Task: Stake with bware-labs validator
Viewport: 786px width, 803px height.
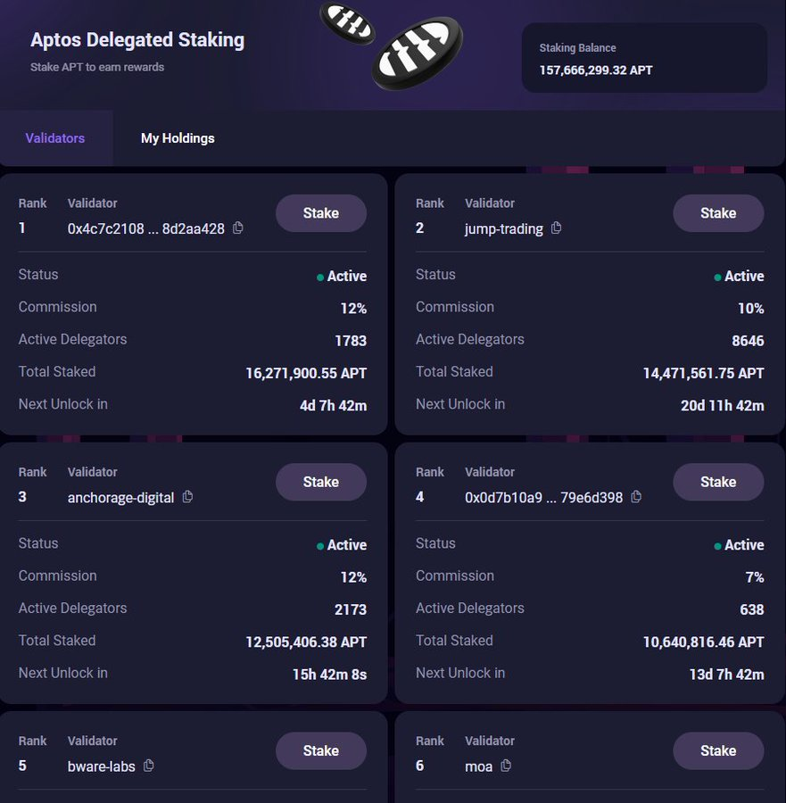Action: coord(321,750)
